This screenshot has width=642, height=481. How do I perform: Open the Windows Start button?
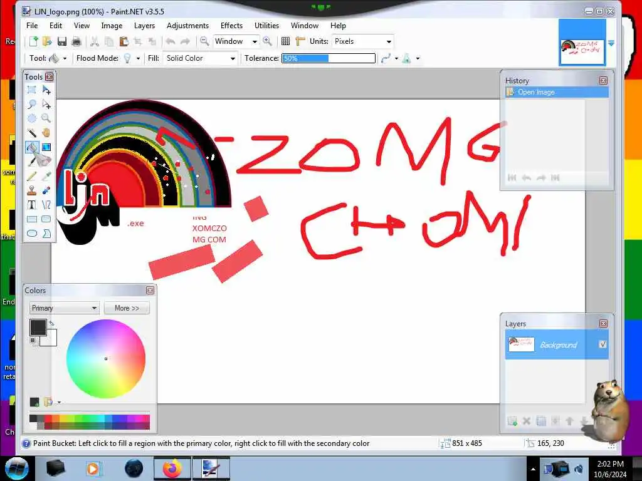point(16,468)
